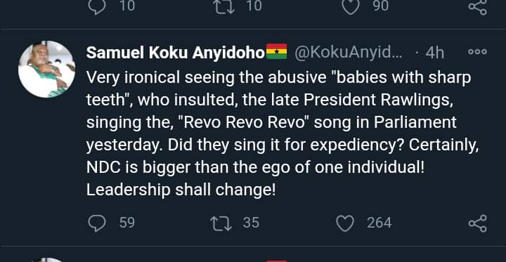Screen dimensions: 506x262
Task: Tap the 90 likes count on top tweet
Action: (381, 6)
